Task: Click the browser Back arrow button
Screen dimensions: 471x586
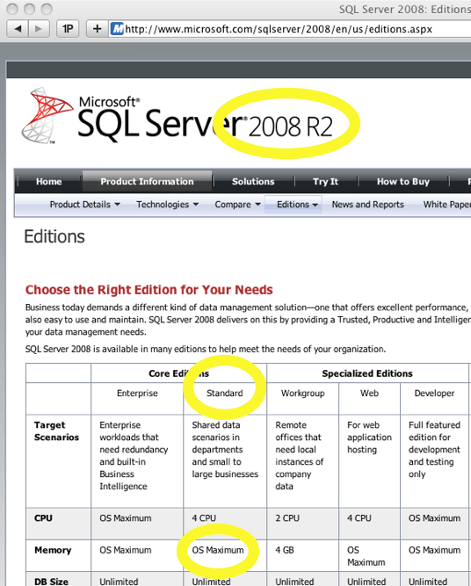Action: (18, 29)
